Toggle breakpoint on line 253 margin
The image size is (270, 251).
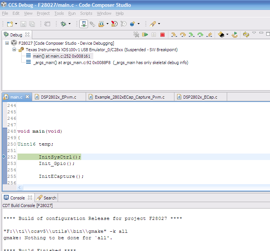pyautogui.click(x=5, y=164)
